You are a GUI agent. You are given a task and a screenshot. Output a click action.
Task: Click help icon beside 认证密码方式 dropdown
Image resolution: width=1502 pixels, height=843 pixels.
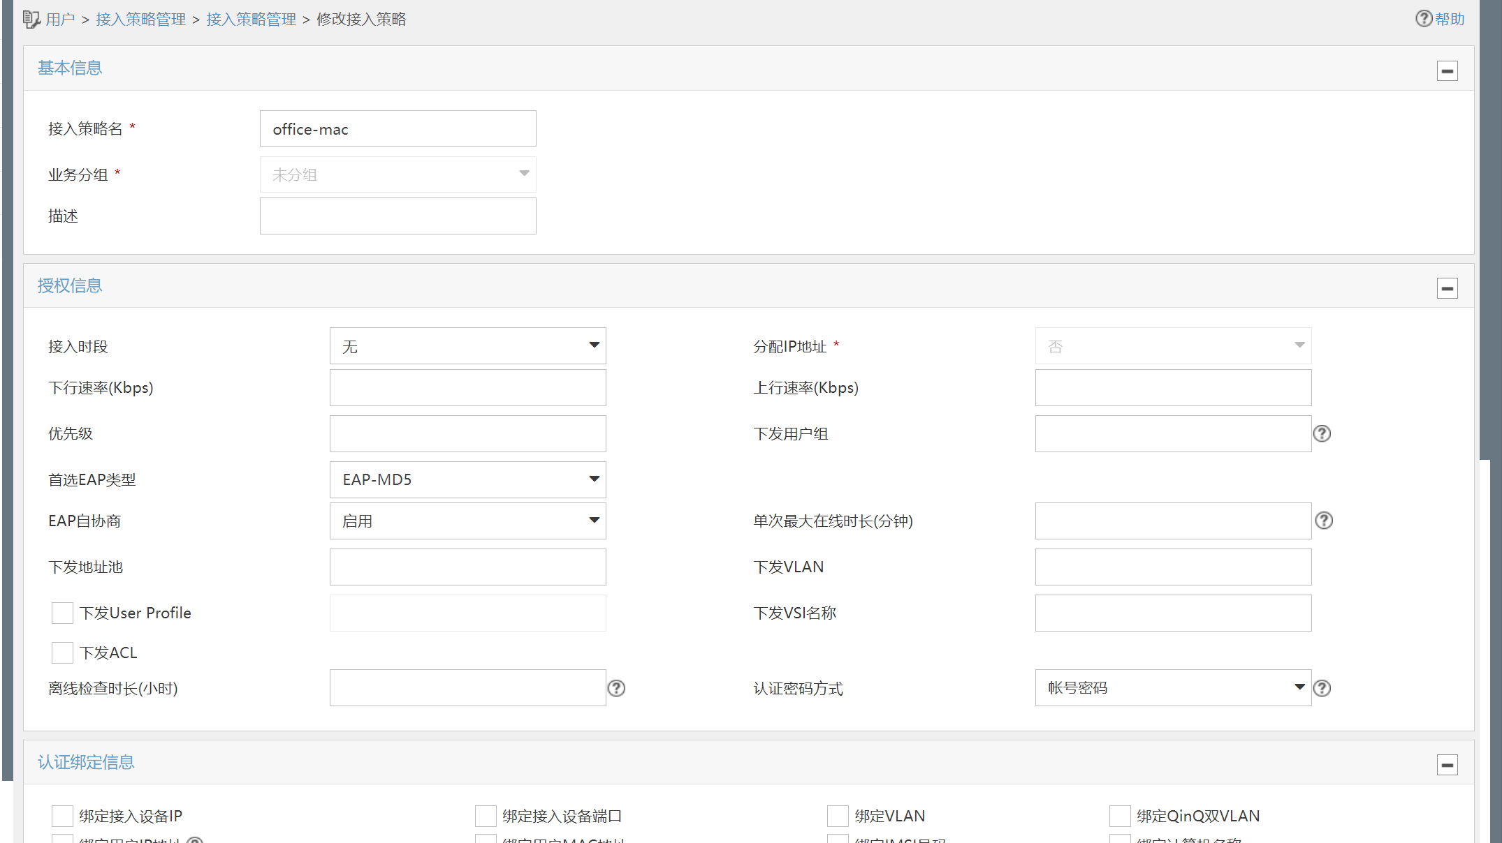tap(1322, 688)
